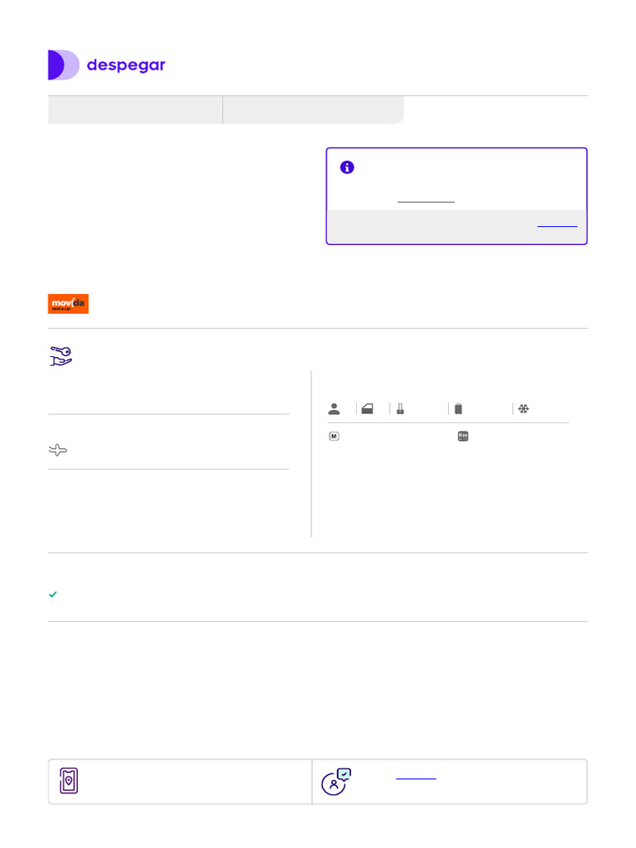The image size is (636, 848).
Task: Click the large suitcase icon
Action: (458, 408)
